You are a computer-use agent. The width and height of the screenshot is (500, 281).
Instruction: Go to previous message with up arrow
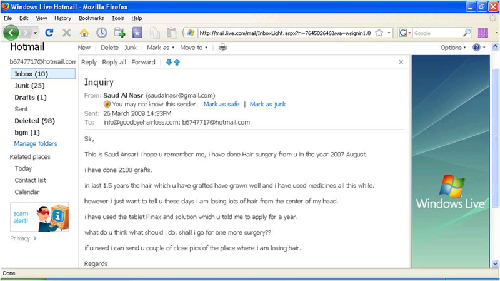(177, 62)
